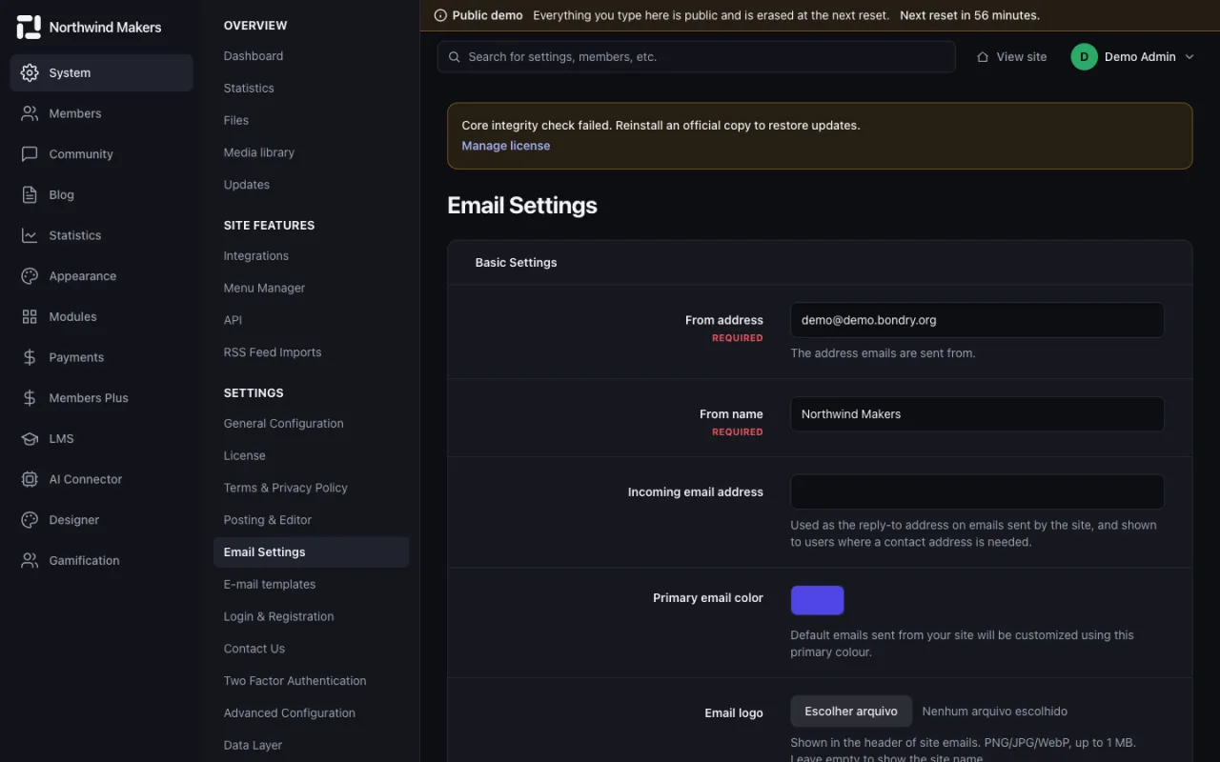The height and width of the screenshot is (762, 1220).
Task: Click Escolher arquivo file button
Action: [851, 712]
